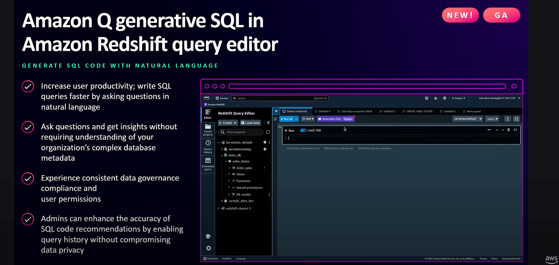Expand the Functions node

pyautogui.click(x=229, y=181)
